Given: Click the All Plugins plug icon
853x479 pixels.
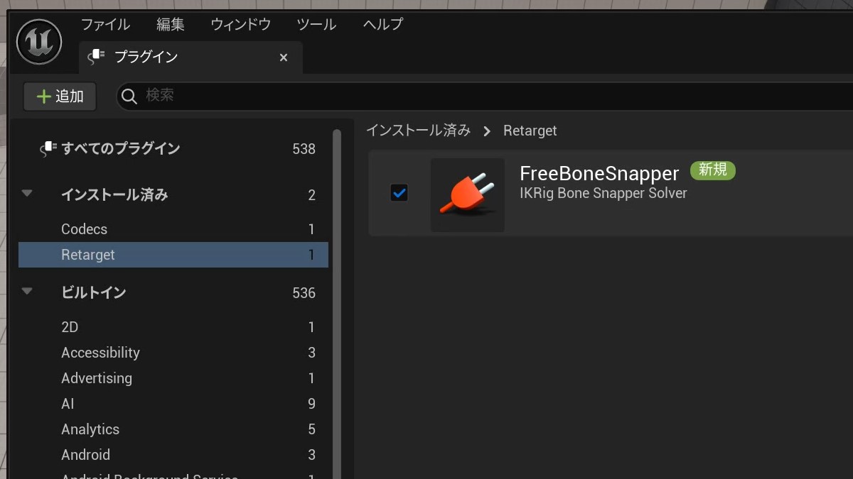Looking at the screenshot, I should pos(47,148).
